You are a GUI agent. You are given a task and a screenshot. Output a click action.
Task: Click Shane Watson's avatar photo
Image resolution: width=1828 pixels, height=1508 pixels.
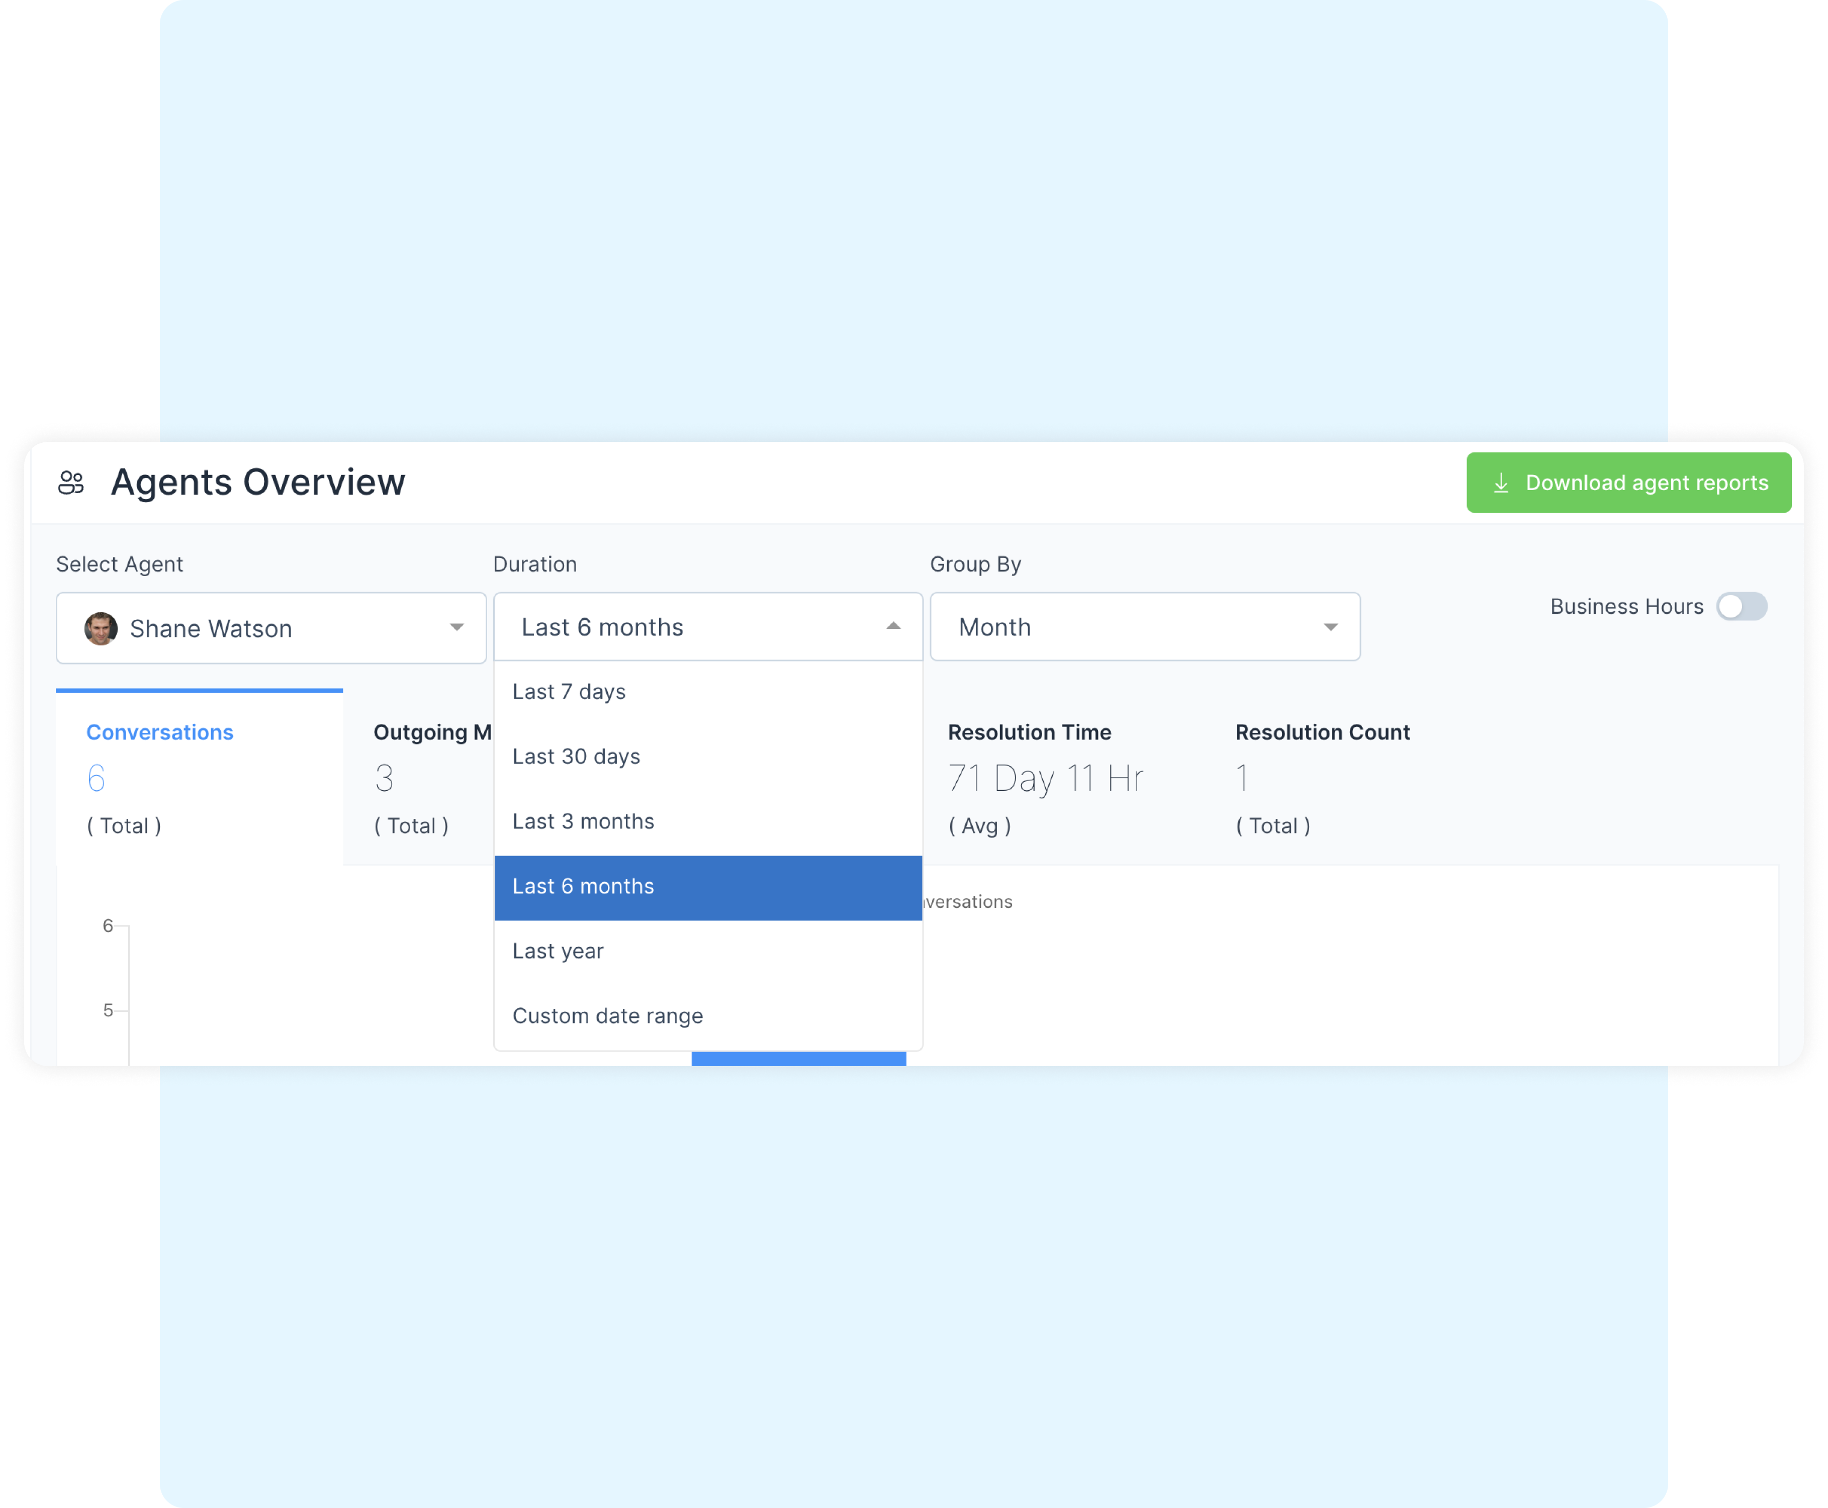(101, 628)
